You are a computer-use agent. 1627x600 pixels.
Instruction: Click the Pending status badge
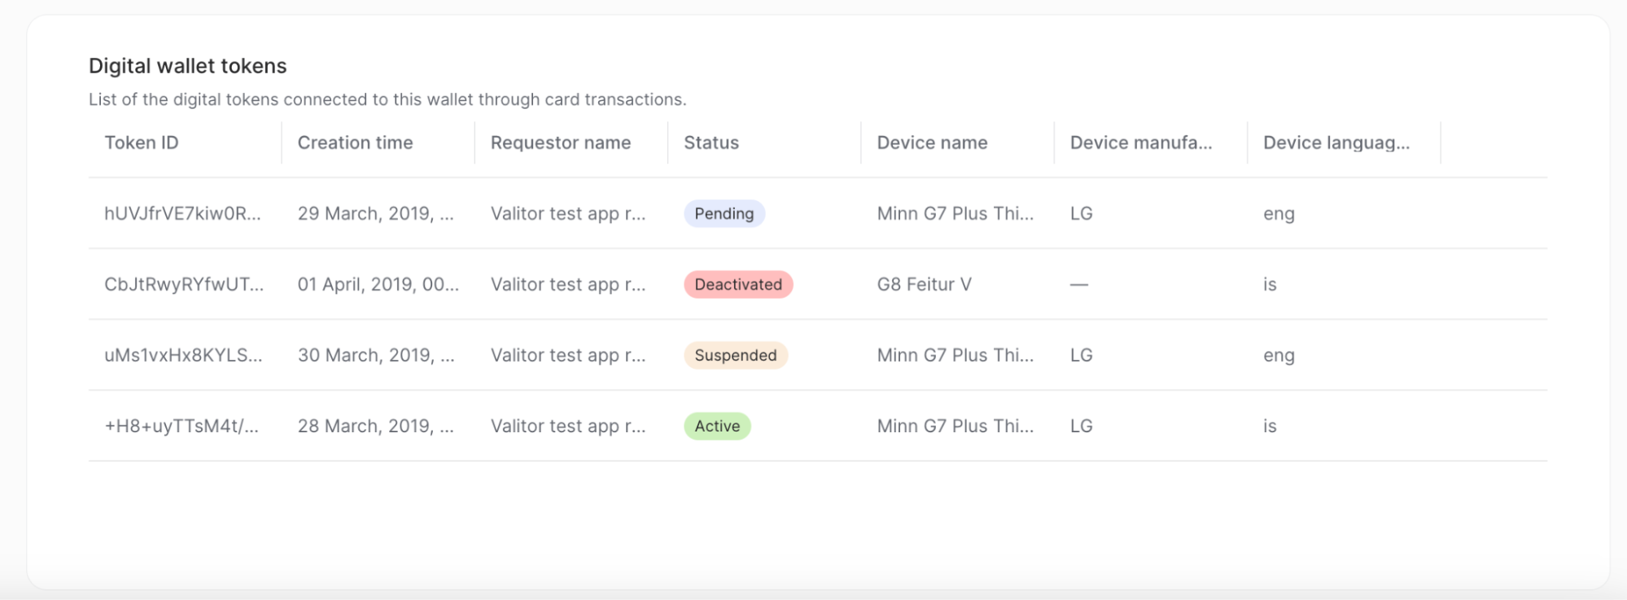[x=724, y=213]
